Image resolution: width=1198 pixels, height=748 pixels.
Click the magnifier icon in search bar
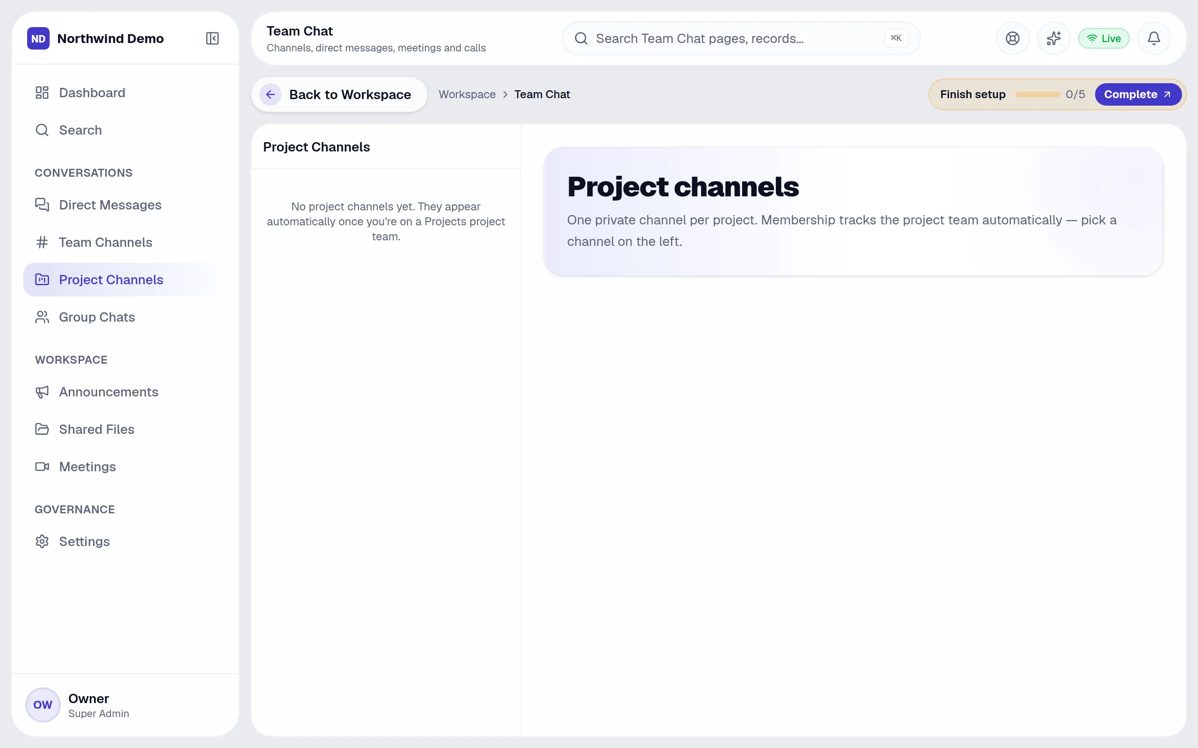(581, 39)
